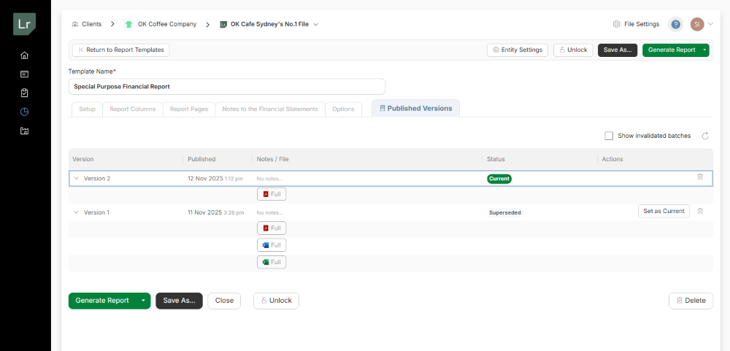Image resolution: width=730 pixels, height=351 pixels.
Task: Open the user account dropdown chevron
Action: [x=710, y=24]
